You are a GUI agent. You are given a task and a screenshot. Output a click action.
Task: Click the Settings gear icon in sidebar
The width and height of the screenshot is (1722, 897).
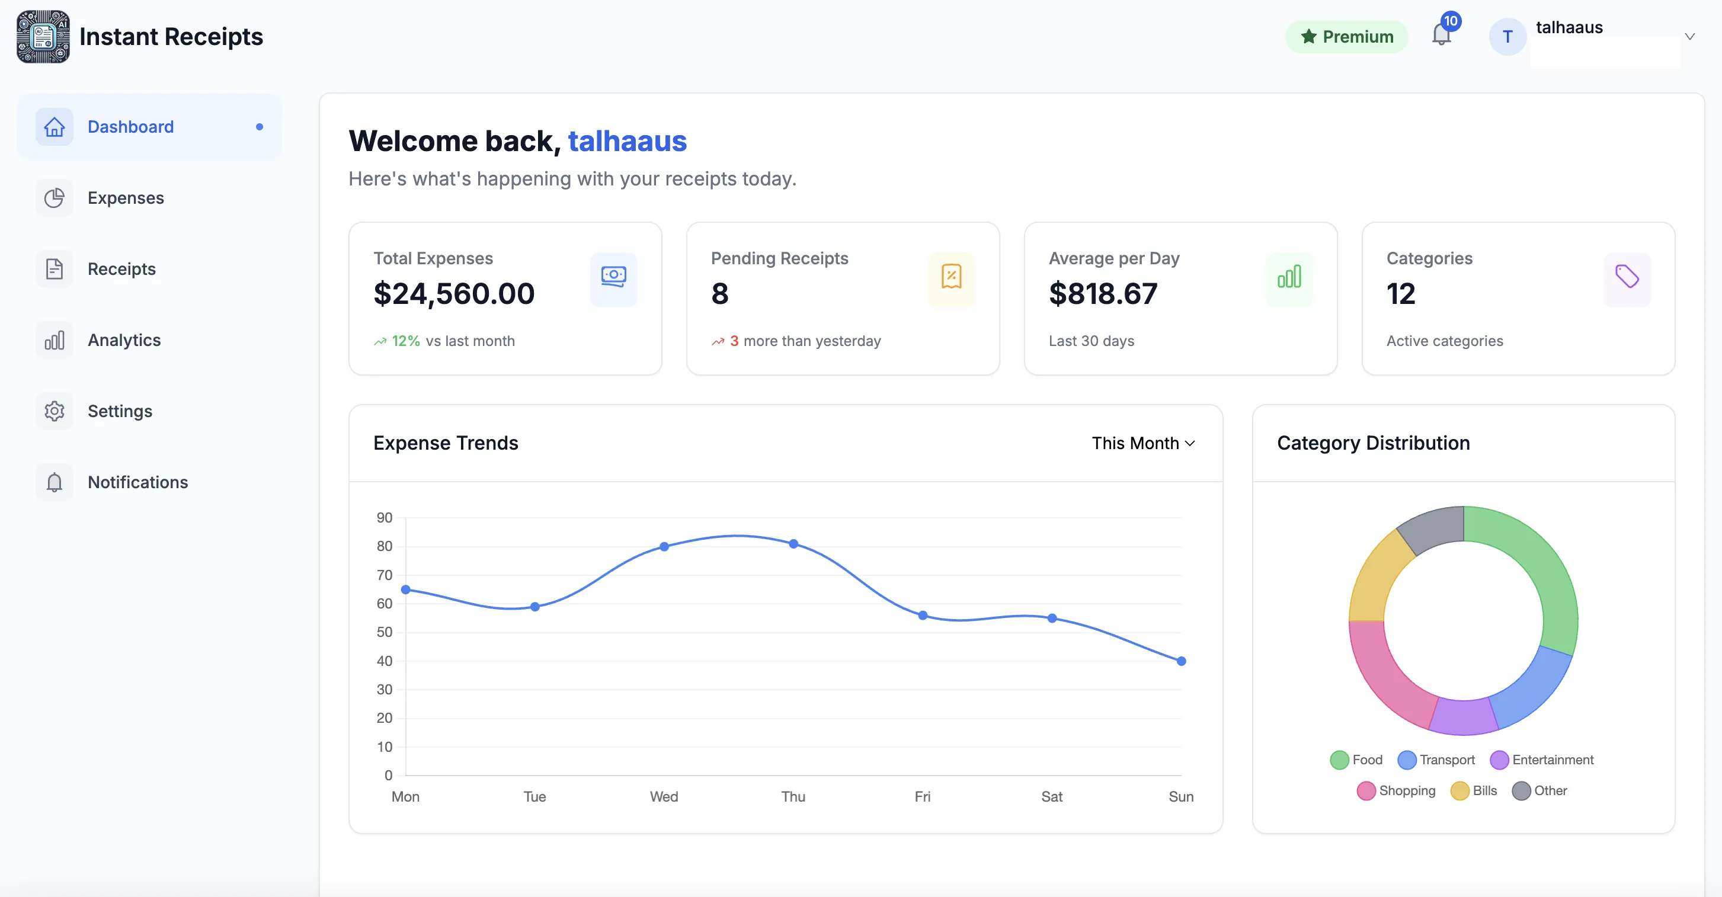click(54, 411)
